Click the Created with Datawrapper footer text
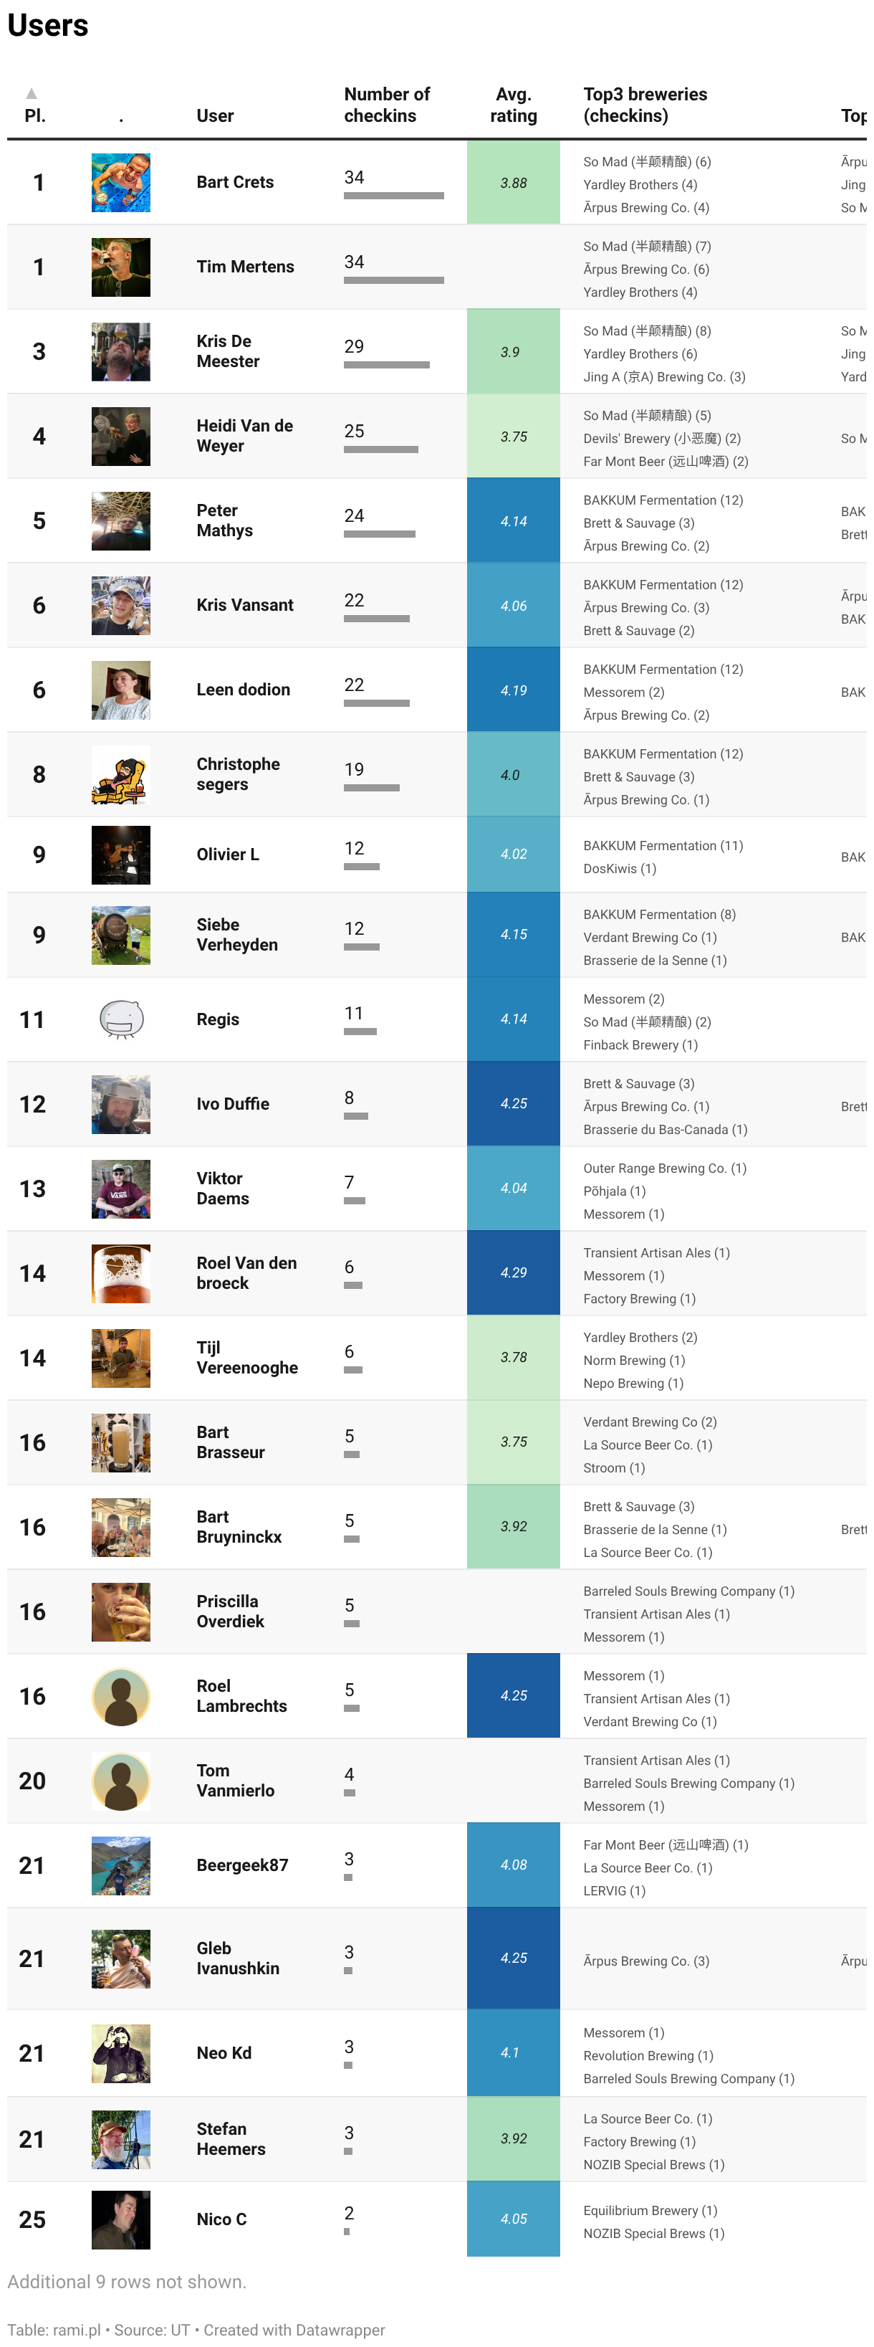 click(294, 2330)
